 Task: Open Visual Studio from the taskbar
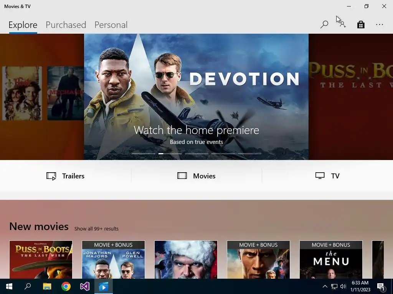click(85, 286)
